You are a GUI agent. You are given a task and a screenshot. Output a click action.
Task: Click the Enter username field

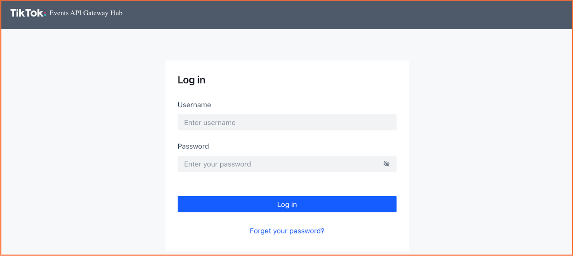coord(287,122)
